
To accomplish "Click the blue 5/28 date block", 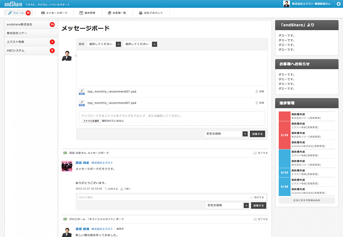I will (x=284, y=187).
